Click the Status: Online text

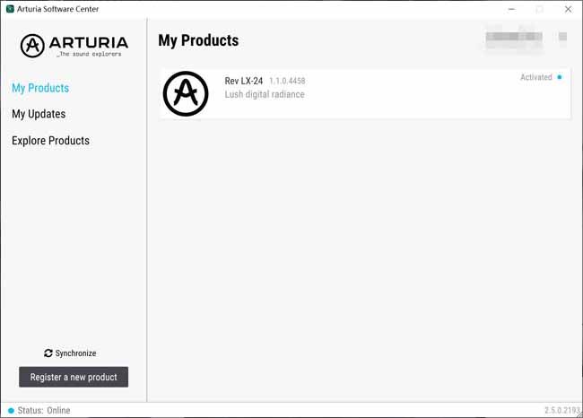click(x=44, y=410)
